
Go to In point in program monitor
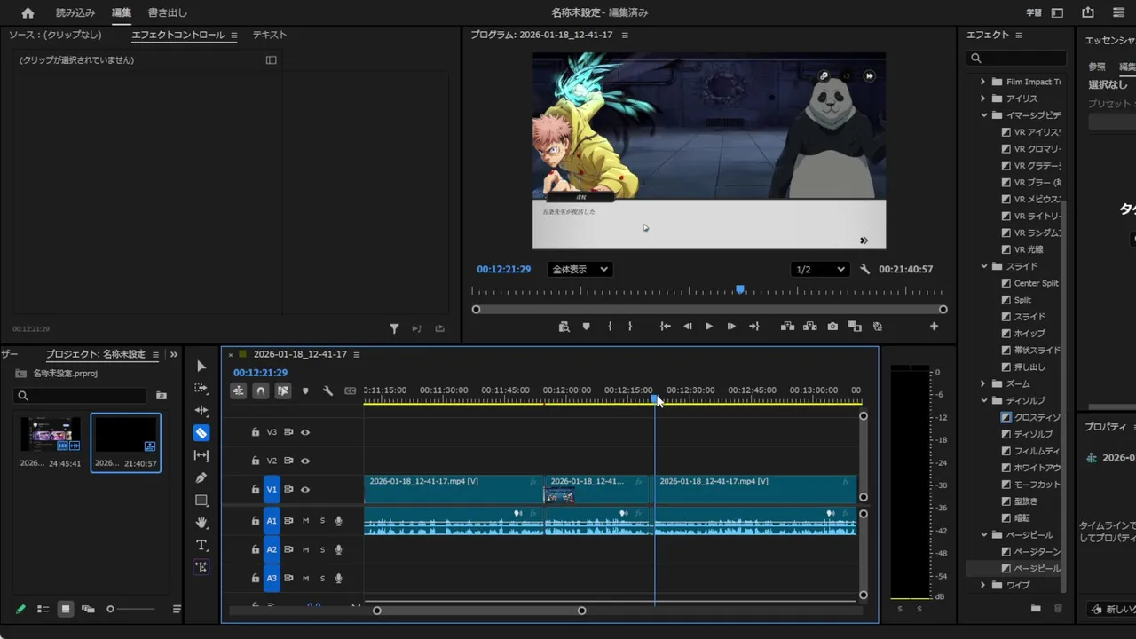point(665,327)
